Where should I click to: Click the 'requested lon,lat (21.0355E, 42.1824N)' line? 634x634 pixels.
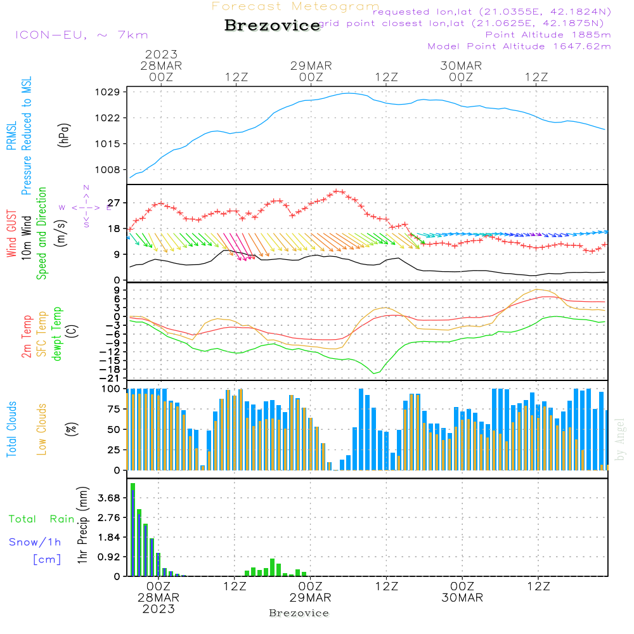pyautogui.click(x=492, y=12)
